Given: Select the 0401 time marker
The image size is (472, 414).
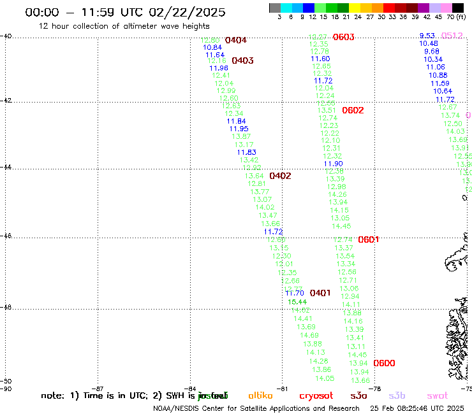Looking at the screenshot, I should click(320, 293).
